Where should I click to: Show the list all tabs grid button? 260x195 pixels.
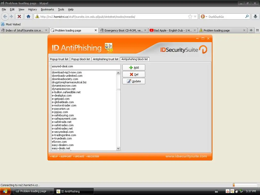[x=257, y=30]
